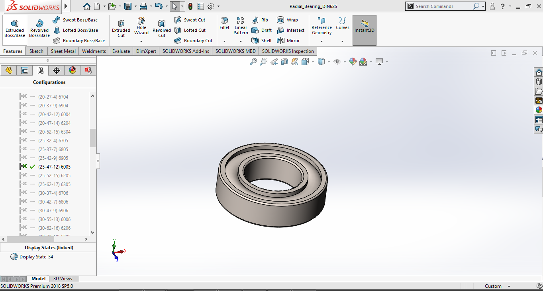Screen dimensions: 543x291
Task: Click the Custom units status button
Action: coord(493,286)
